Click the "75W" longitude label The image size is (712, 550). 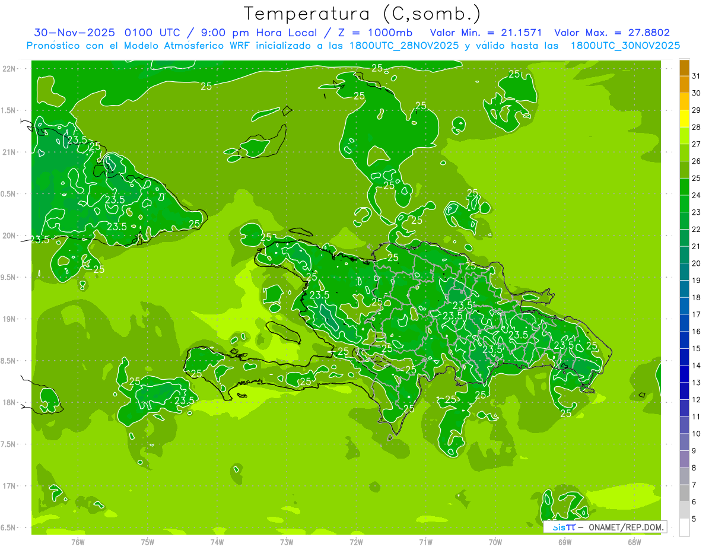148,543
